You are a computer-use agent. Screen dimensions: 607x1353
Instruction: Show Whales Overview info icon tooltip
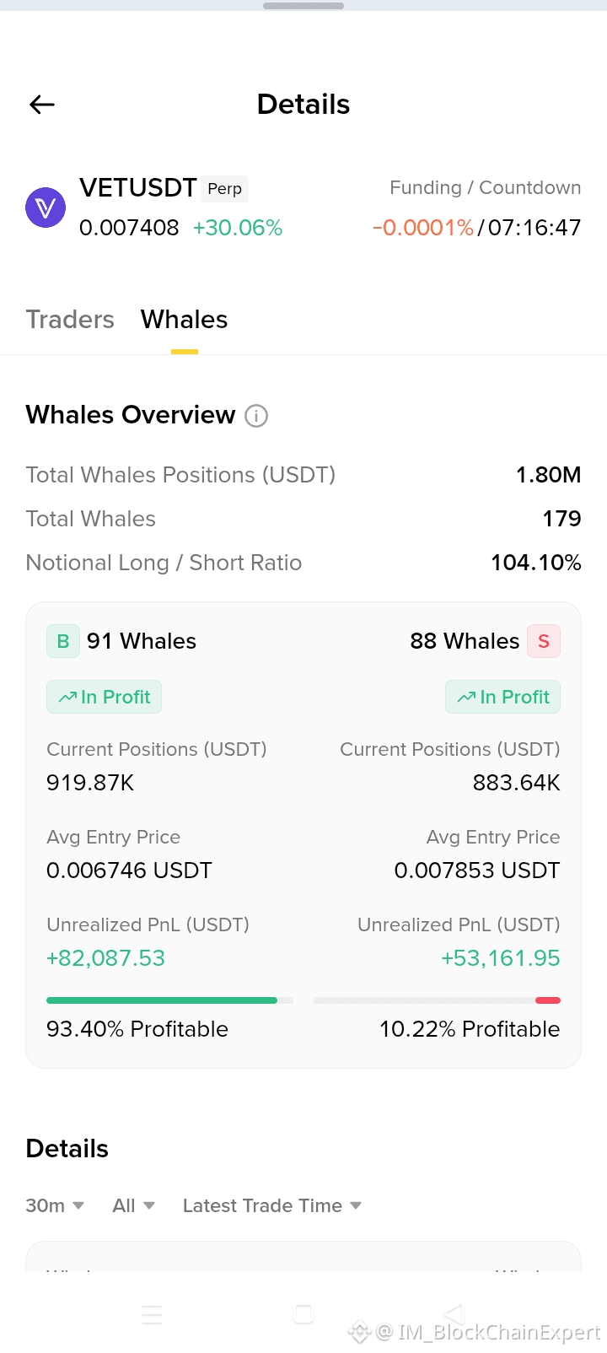pyautogui.click(x=256, y=416)
